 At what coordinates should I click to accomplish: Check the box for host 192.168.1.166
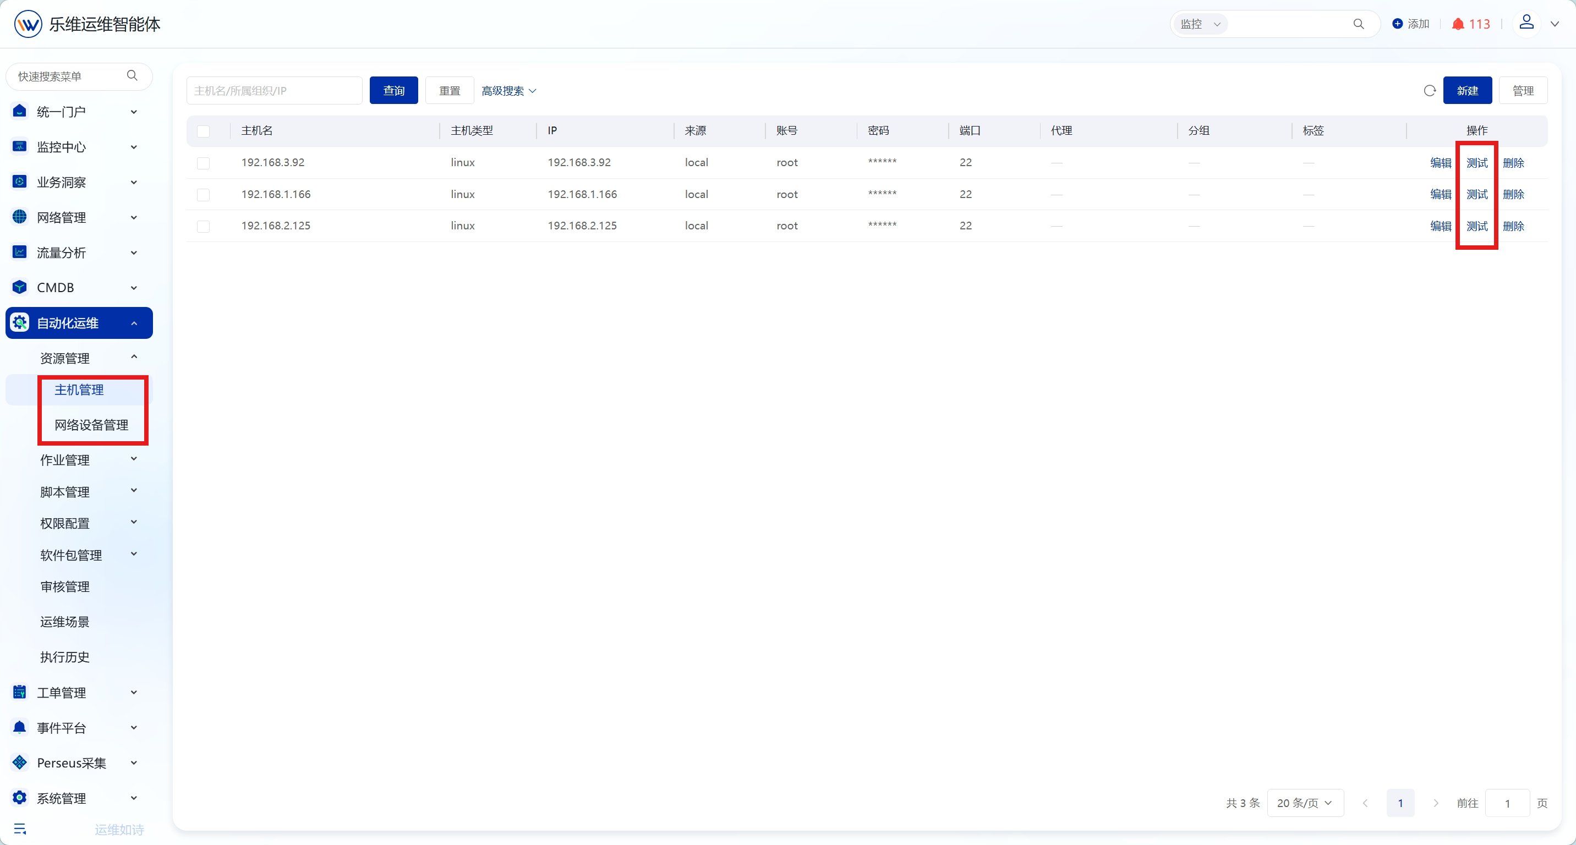click(203, 194)
